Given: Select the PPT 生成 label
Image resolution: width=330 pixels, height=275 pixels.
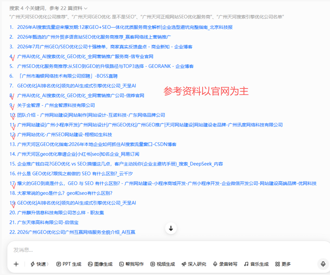Looking at the screenshot, I should click(x=72, y=264).
